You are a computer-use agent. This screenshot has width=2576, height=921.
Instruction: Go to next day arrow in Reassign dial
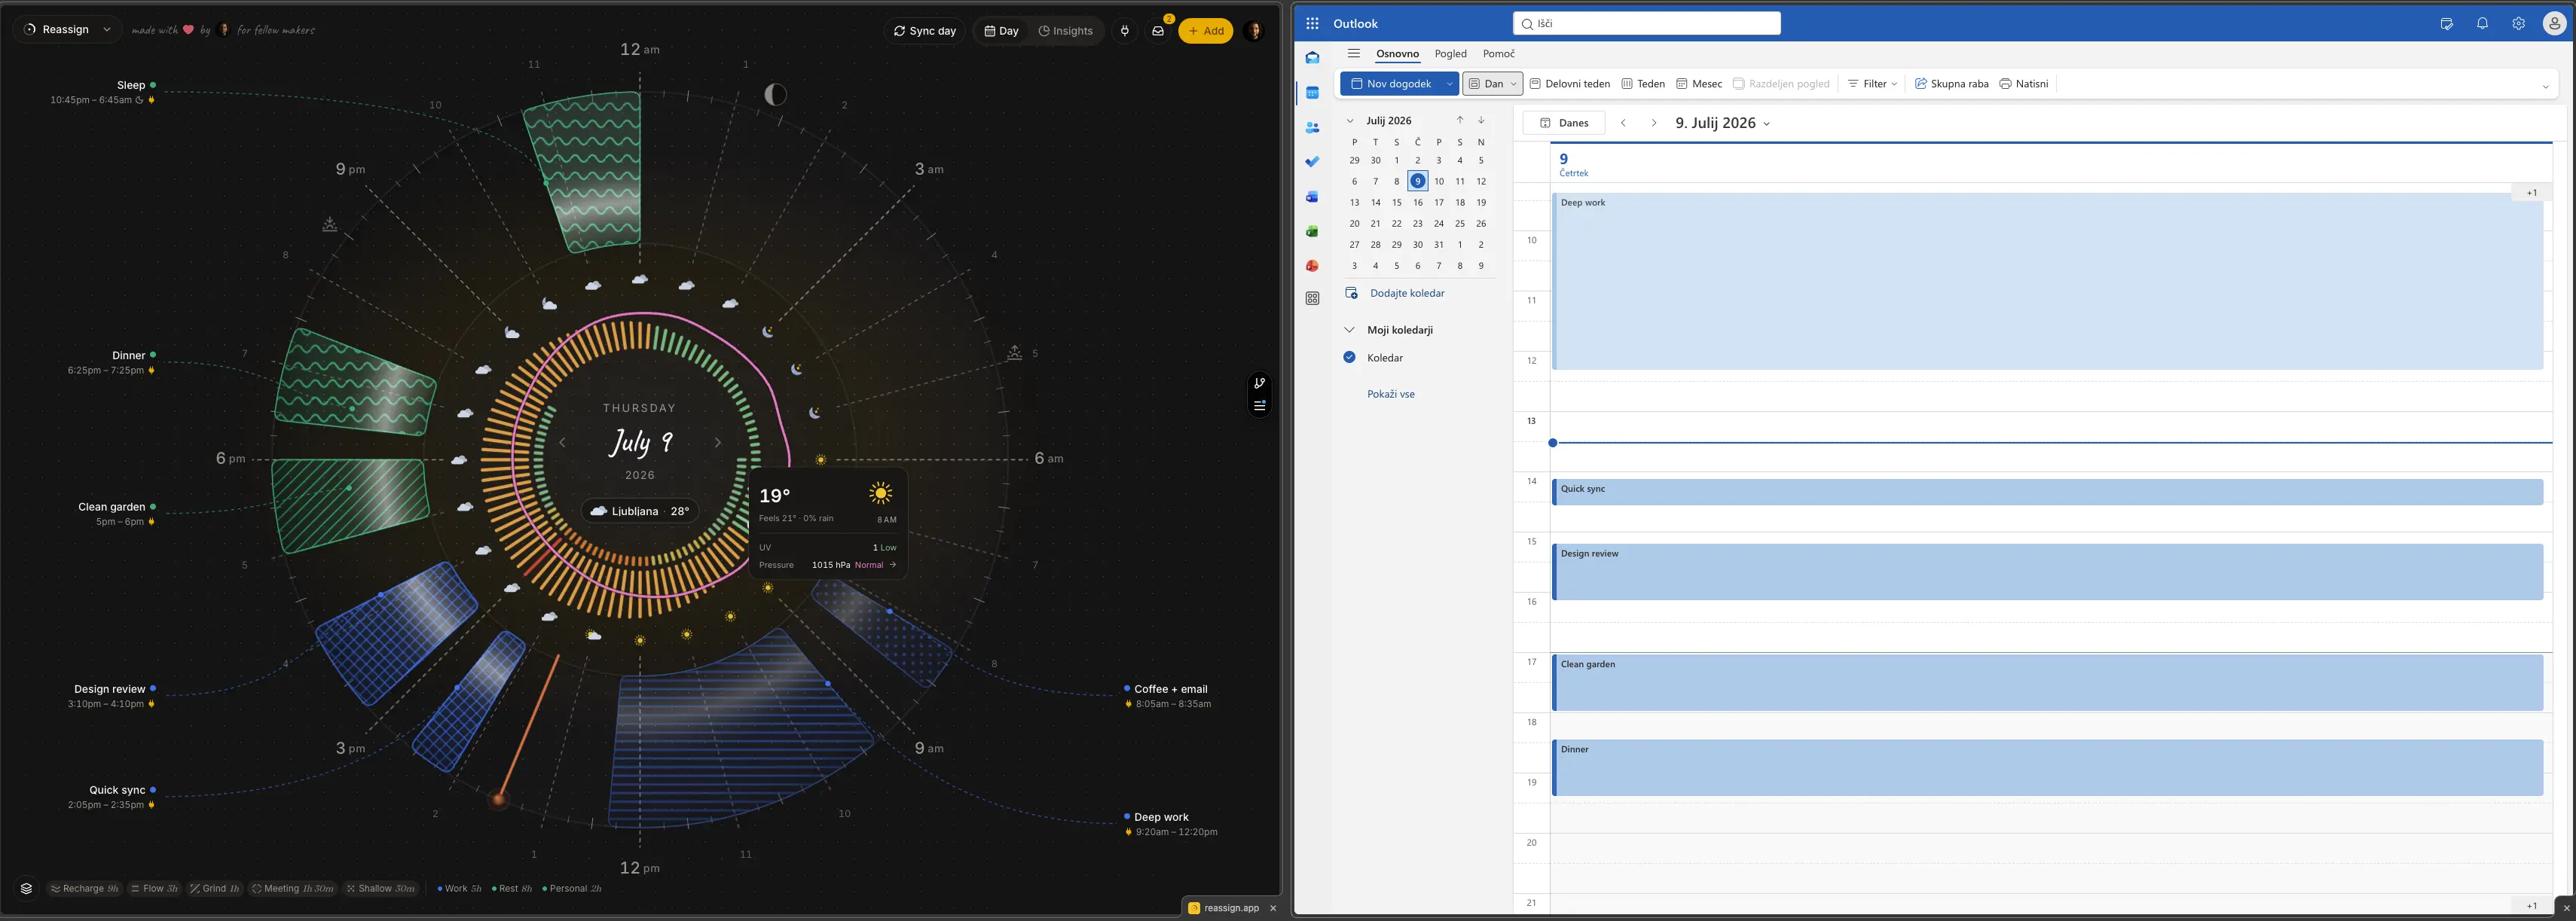(717, 442)
